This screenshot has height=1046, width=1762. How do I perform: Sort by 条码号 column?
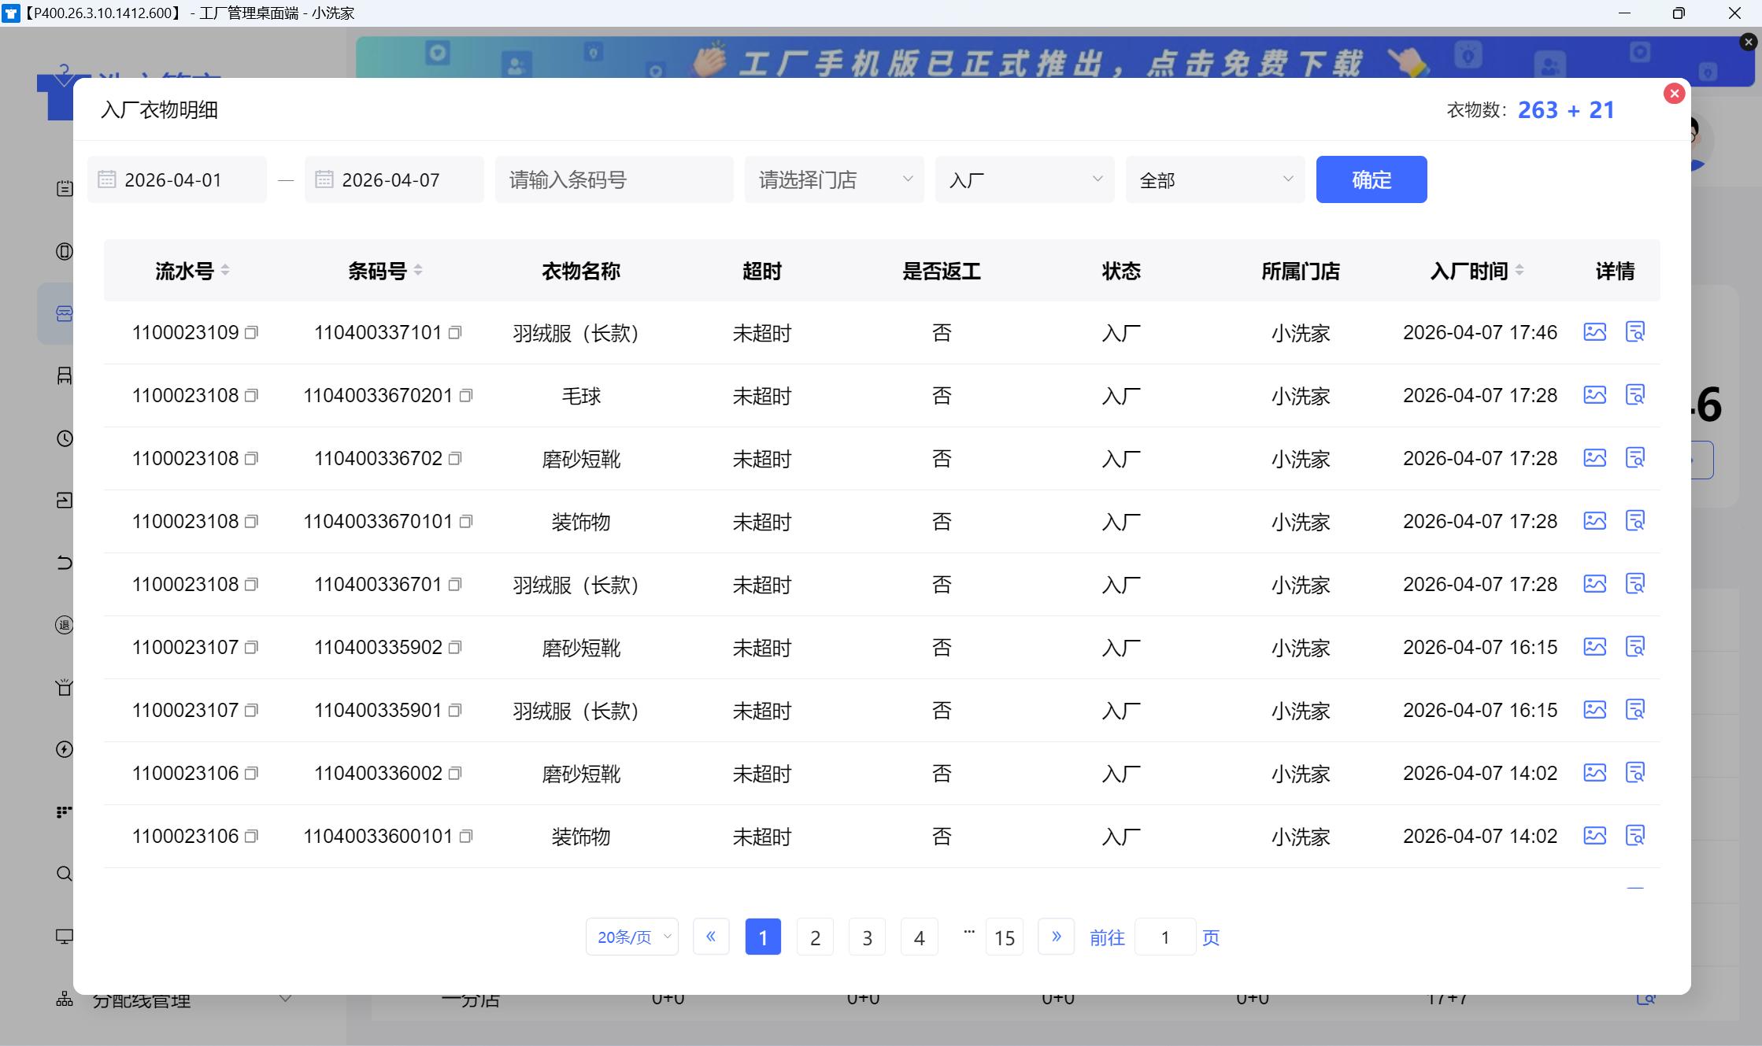tap(418, 271)
